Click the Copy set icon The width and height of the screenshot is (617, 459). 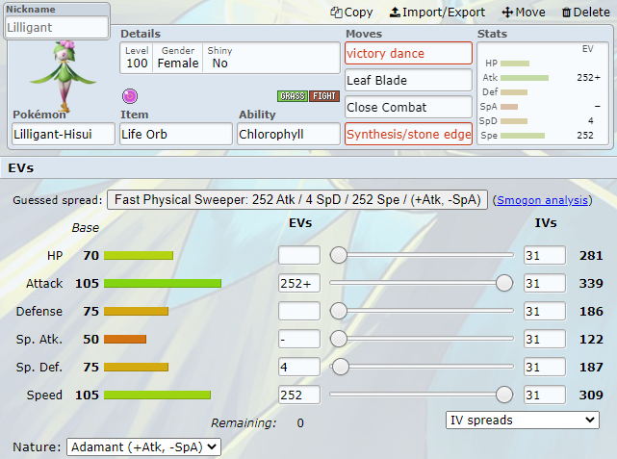click(336, 13)
